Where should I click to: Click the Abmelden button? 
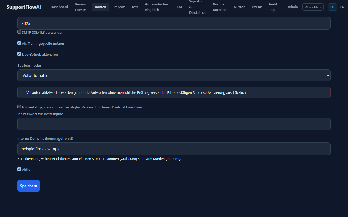pos(313,7)
